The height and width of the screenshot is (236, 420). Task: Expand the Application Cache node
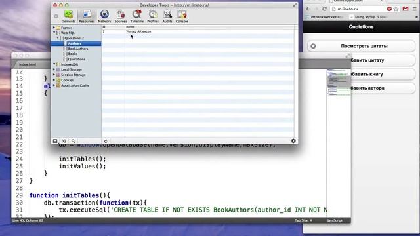(x=54, y=85)
